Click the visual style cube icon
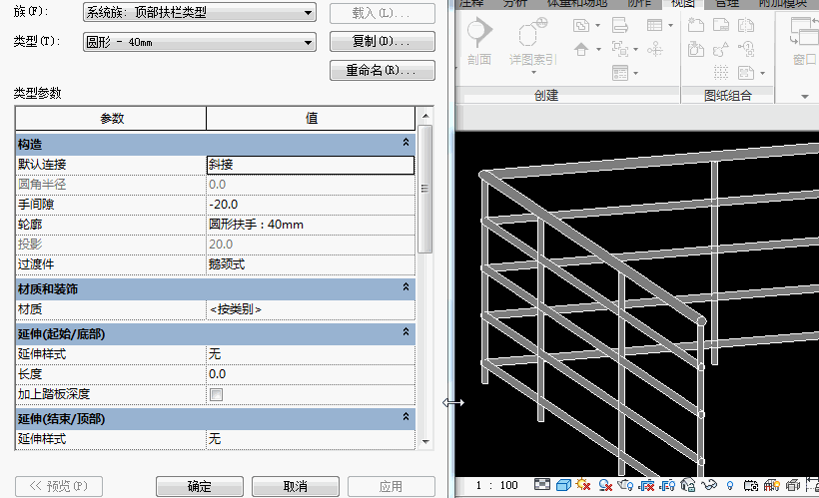Viewport: 819px width, 498px height. click(563, 485)
